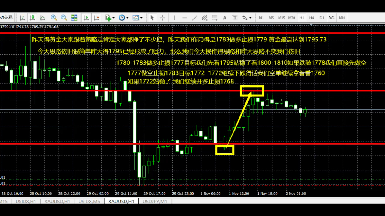Switch timeframe to M30
Image resolution: width=385 pixels, height=216 pixels.
click(x=291, y=18)
